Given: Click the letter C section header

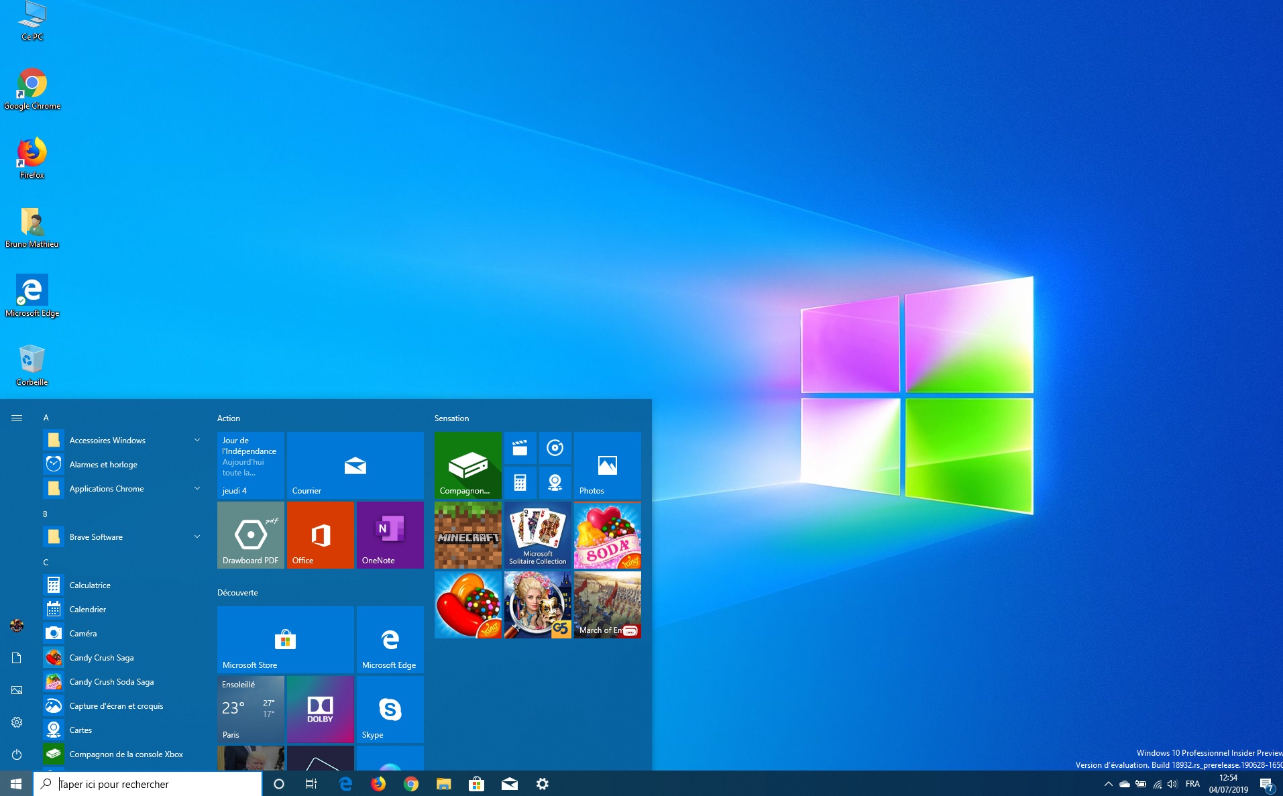Looking at the screenshot, I should [46, 563].
